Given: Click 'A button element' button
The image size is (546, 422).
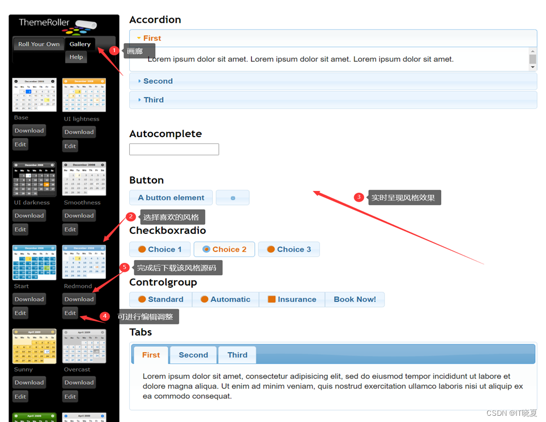Looking at the screenshot, I should pyautogui.click(x=171, y=198).
